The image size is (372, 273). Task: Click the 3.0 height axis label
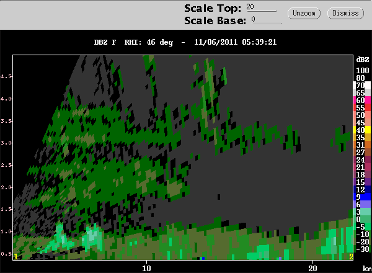pyautogui.click(x=6, y=143)
